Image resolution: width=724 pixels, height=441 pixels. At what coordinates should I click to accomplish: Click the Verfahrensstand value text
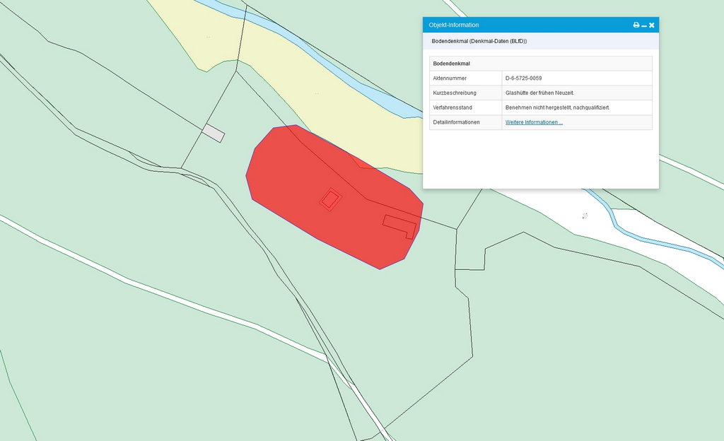coord(557,107)
